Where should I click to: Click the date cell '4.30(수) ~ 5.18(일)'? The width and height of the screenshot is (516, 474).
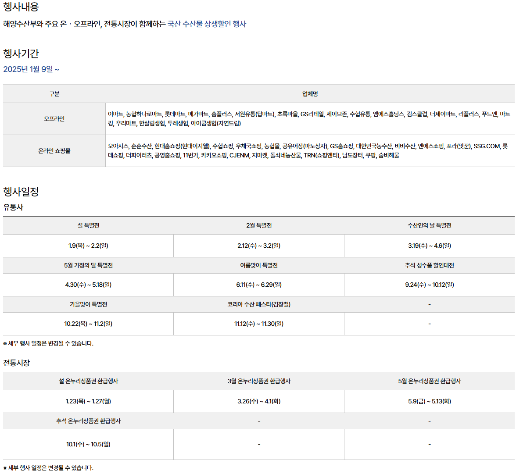[88, 285]
